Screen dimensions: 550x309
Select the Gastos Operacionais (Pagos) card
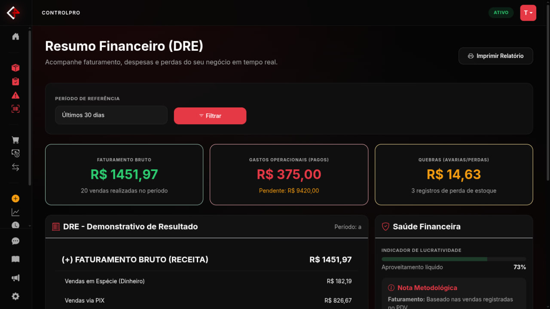pos(289,174)
